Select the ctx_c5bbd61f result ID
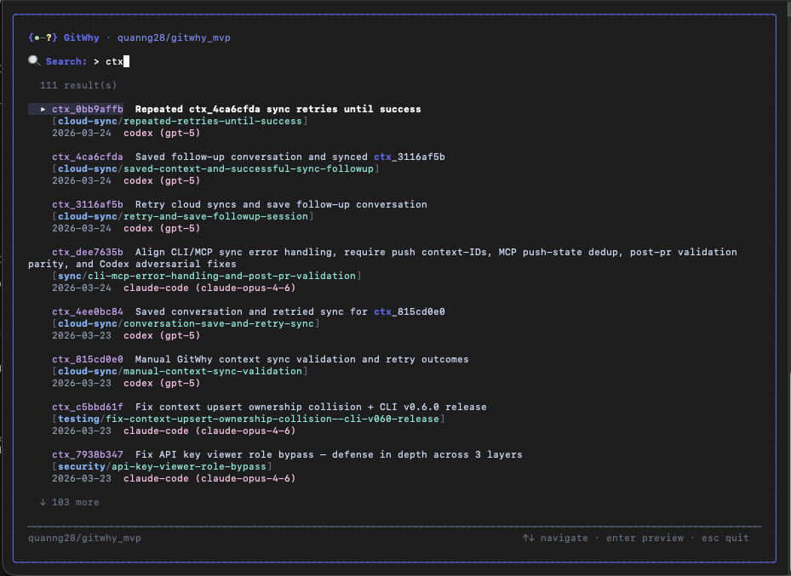 click(87, 407)
